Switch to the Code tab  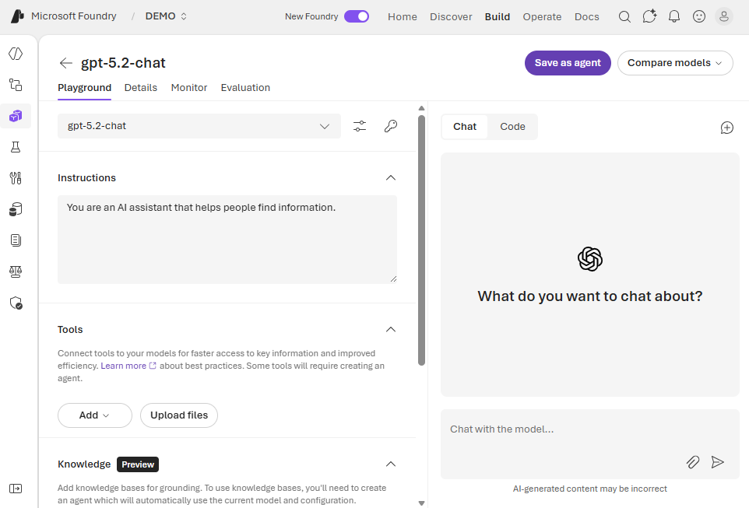coord(512,127)
